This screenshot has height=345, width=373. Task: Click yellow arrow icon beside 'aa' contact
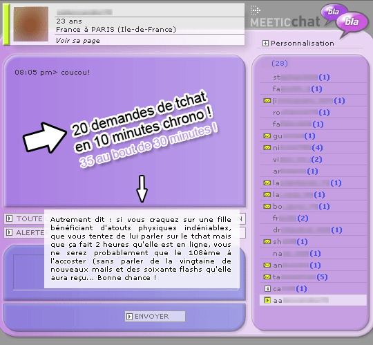click(x=267, y=301)
